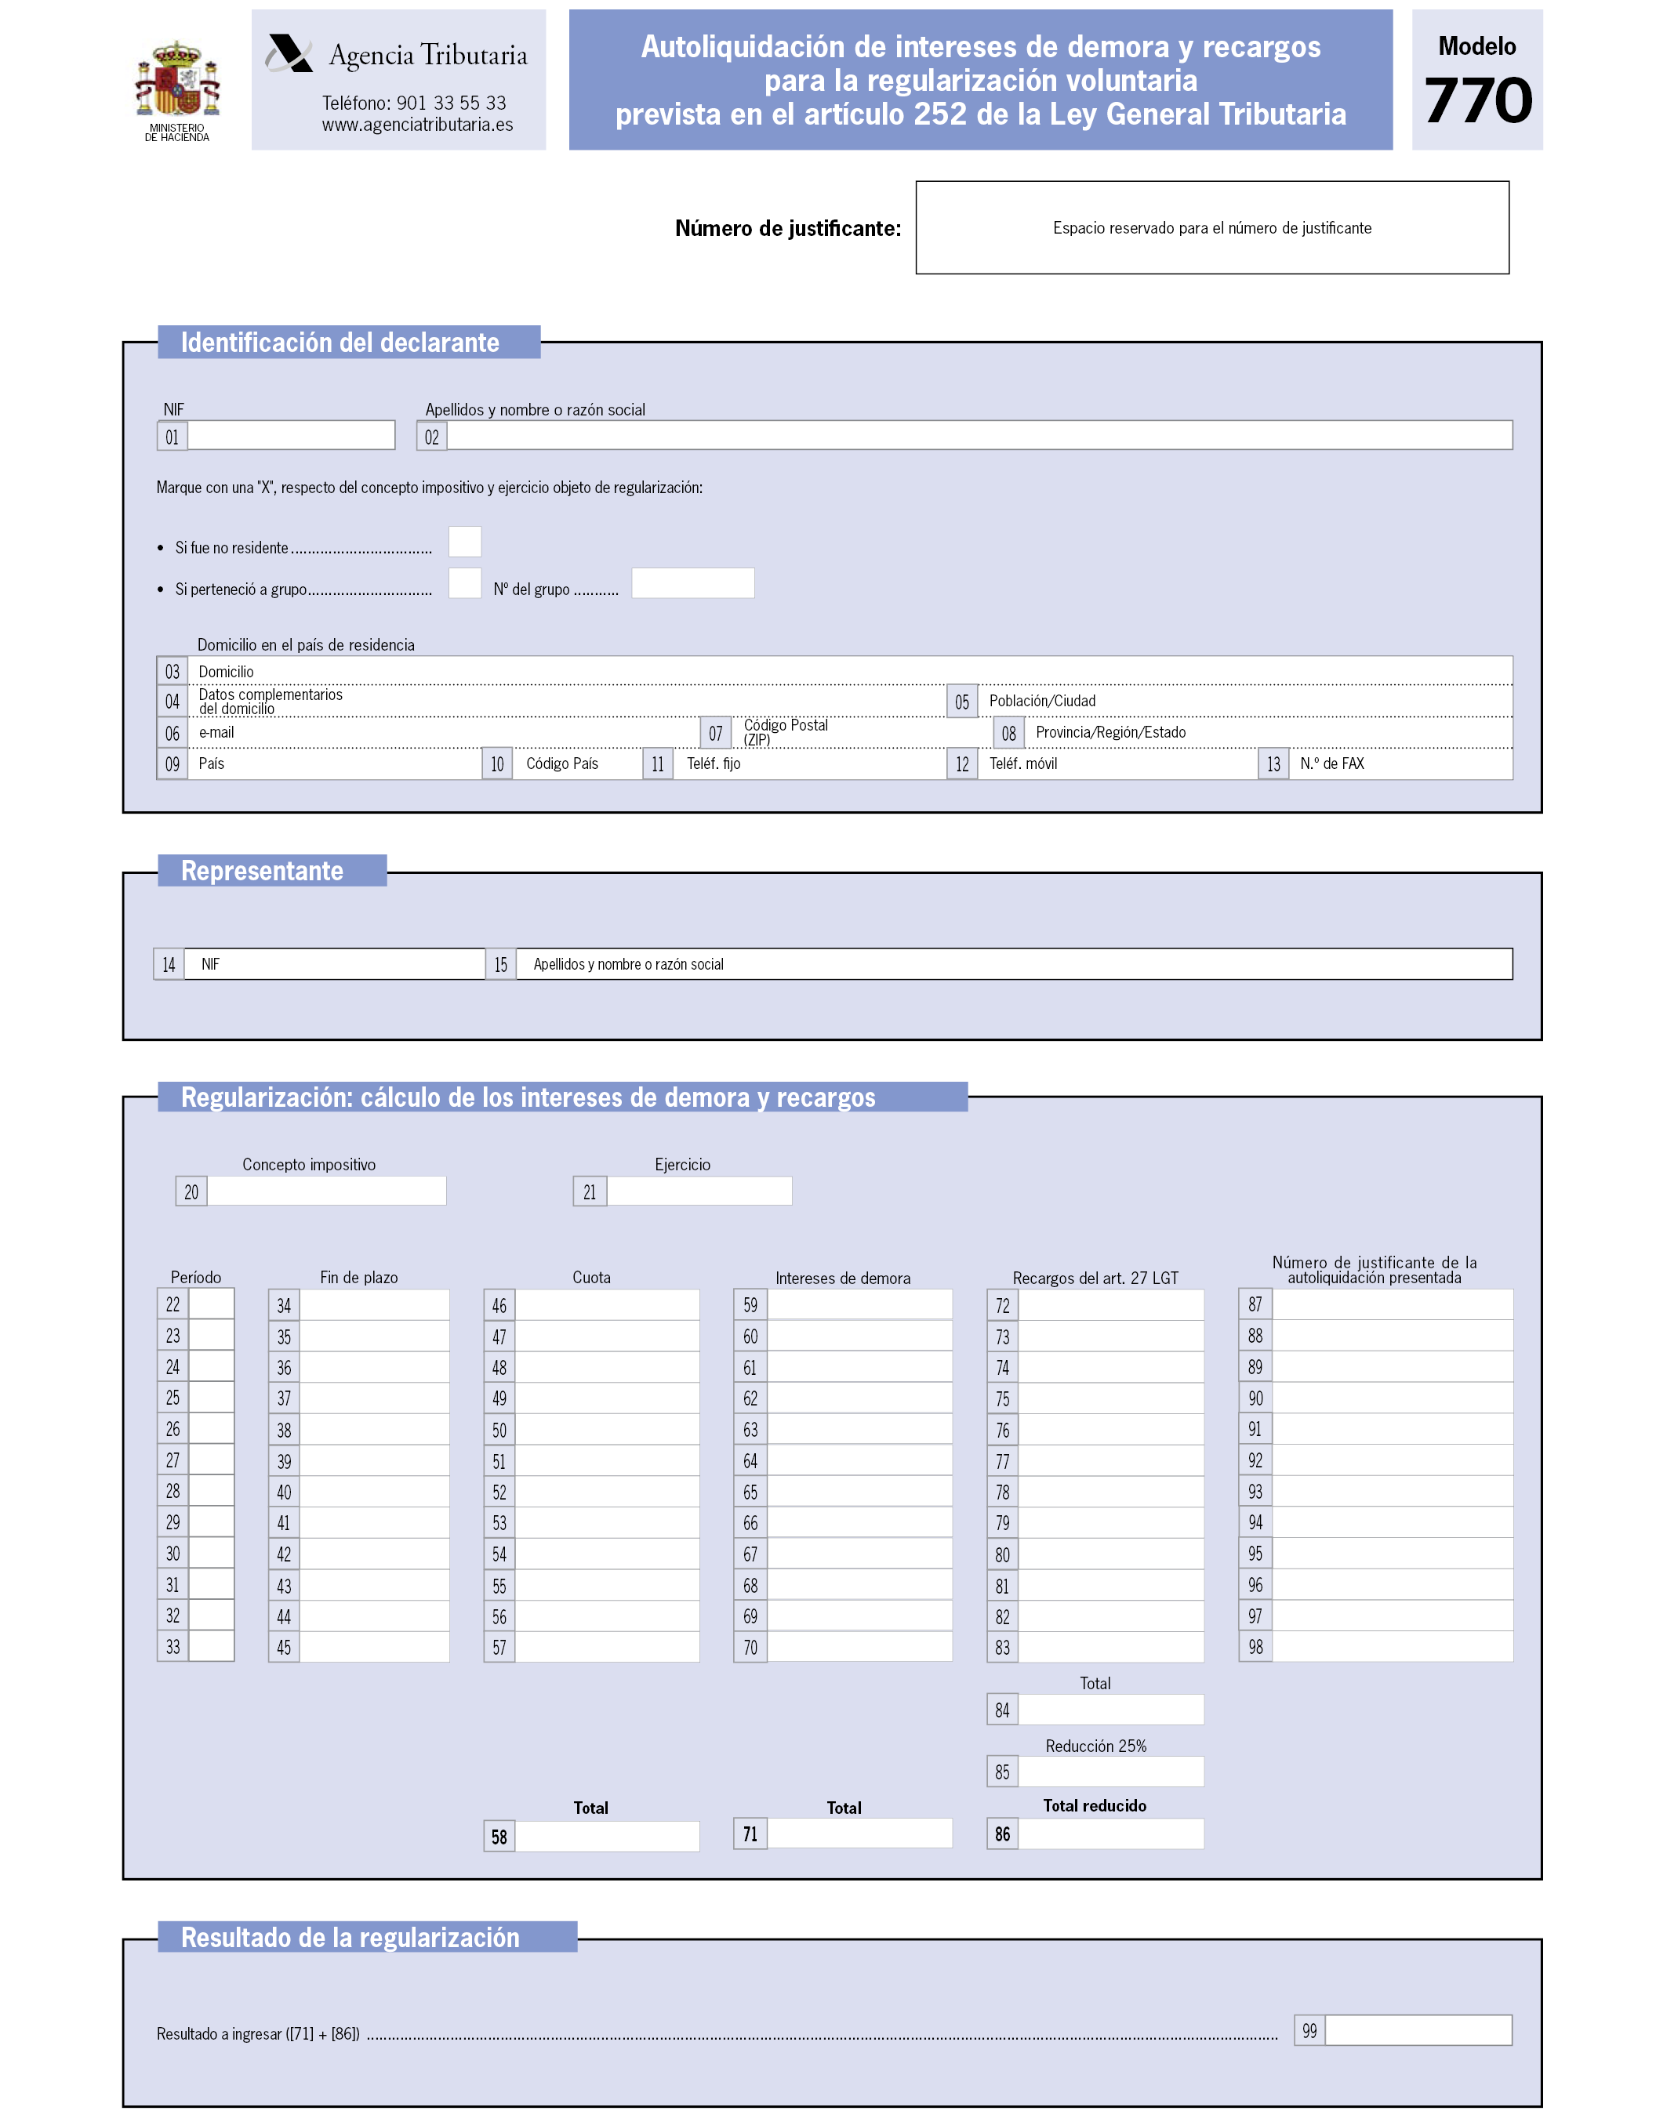Click the Intereses Total field 71
This screenshot has height=2118, width=1667.
860,1833
